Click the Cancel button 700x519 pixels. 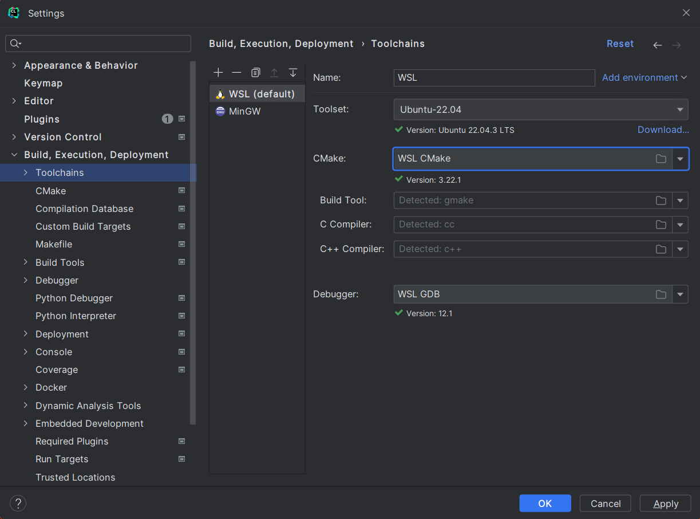pos(606,504)
